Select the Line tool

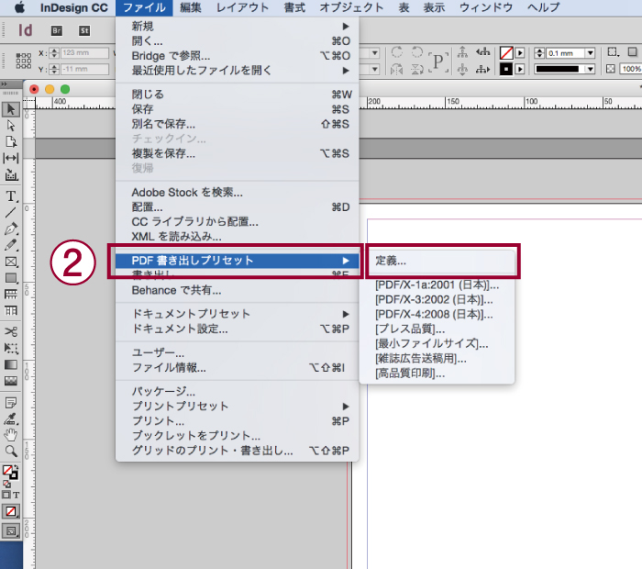(x=11, y=213)
